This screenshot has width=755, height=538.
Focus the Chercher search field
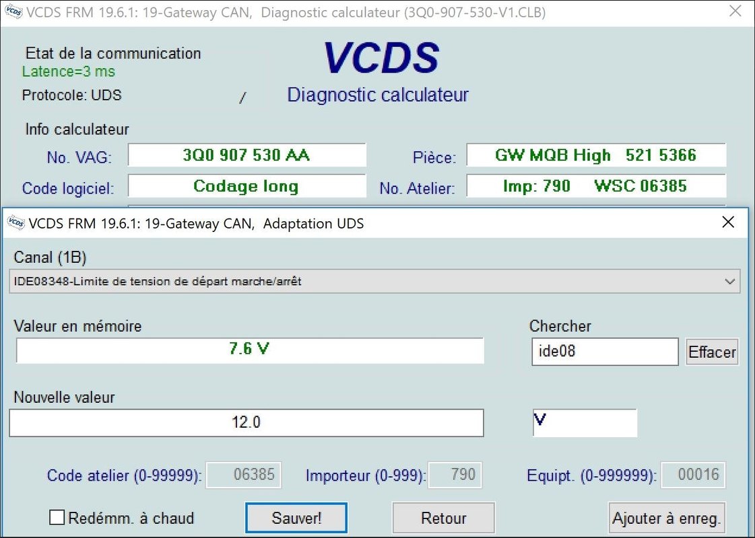point(604,351)
